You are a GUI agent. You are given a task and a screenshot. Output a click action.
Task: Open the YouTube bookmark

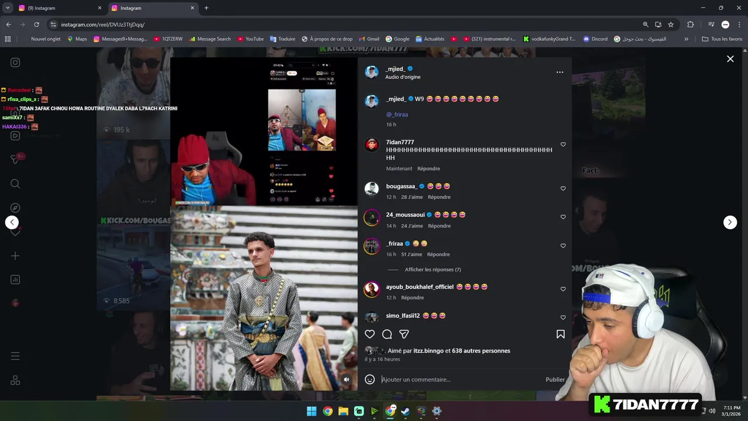coord(250,39)
